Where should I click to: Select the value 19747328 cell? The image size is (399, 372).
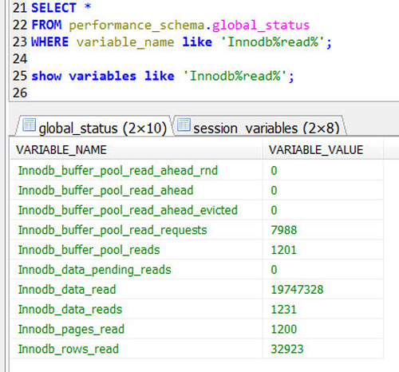point(323,290)
